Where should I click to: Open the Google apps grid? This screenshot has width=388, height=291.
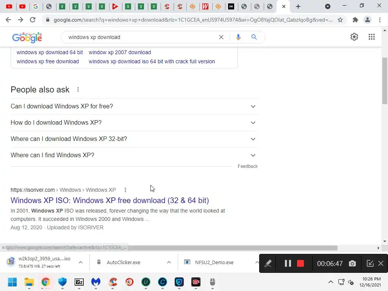click(x=371, y=37)
